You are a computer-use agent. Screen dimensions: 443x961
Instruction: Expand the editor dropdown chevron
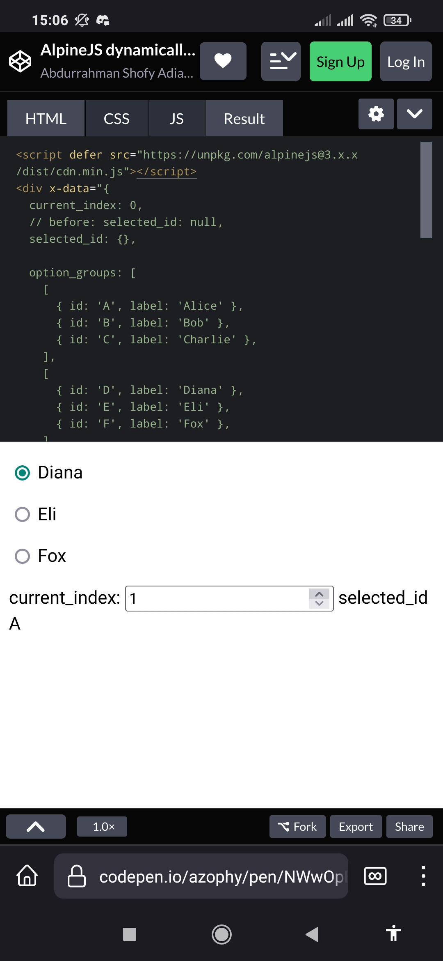tap(414, 114)
